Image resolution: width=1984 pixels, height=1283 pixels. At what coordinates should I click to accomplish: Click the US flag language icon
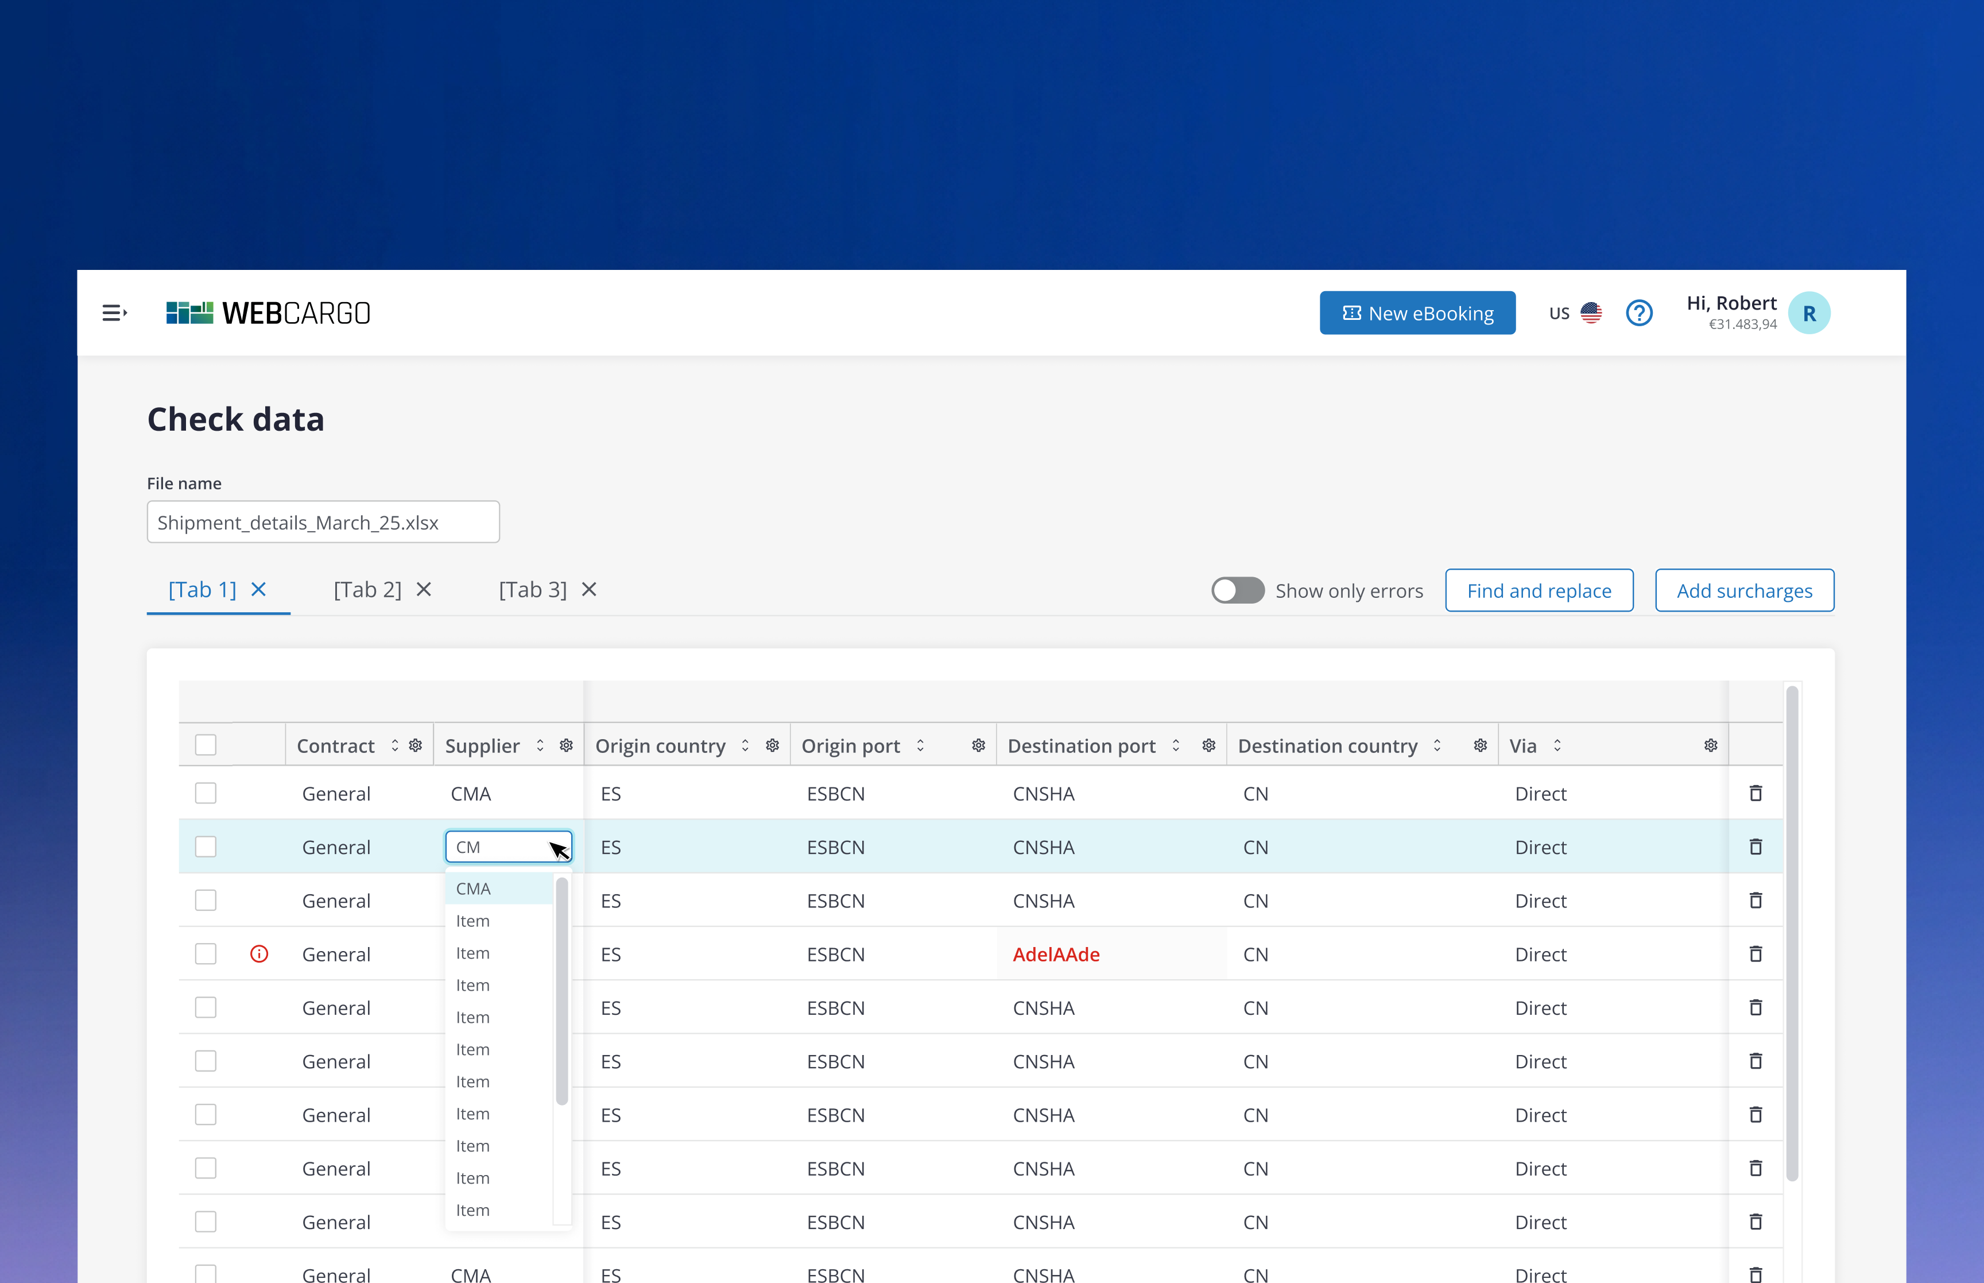[x=1591, y=313]
